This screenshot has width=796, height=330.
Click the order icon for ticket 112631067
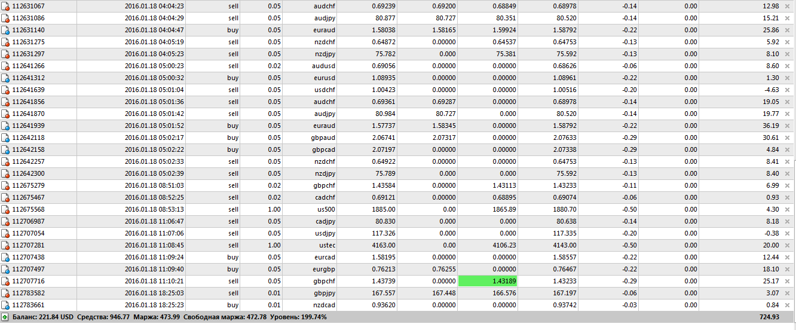click(5, 6)
